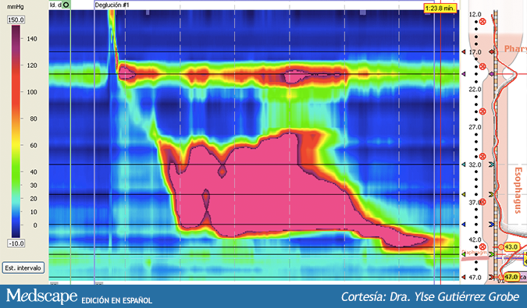Select the Deglución #1 swallow tab
Viewport: 527px width, 308px height.
coord(112,5)
